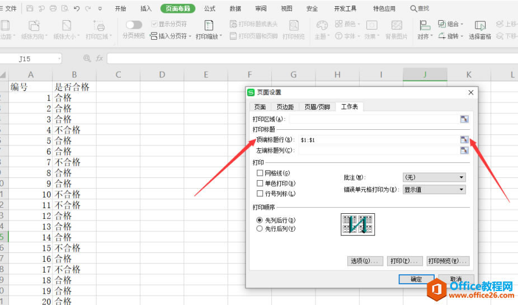The width and height of the screenshot is (518, 305).
Task: Enable the 单色打印 checkbox
Action: (260, 183)
